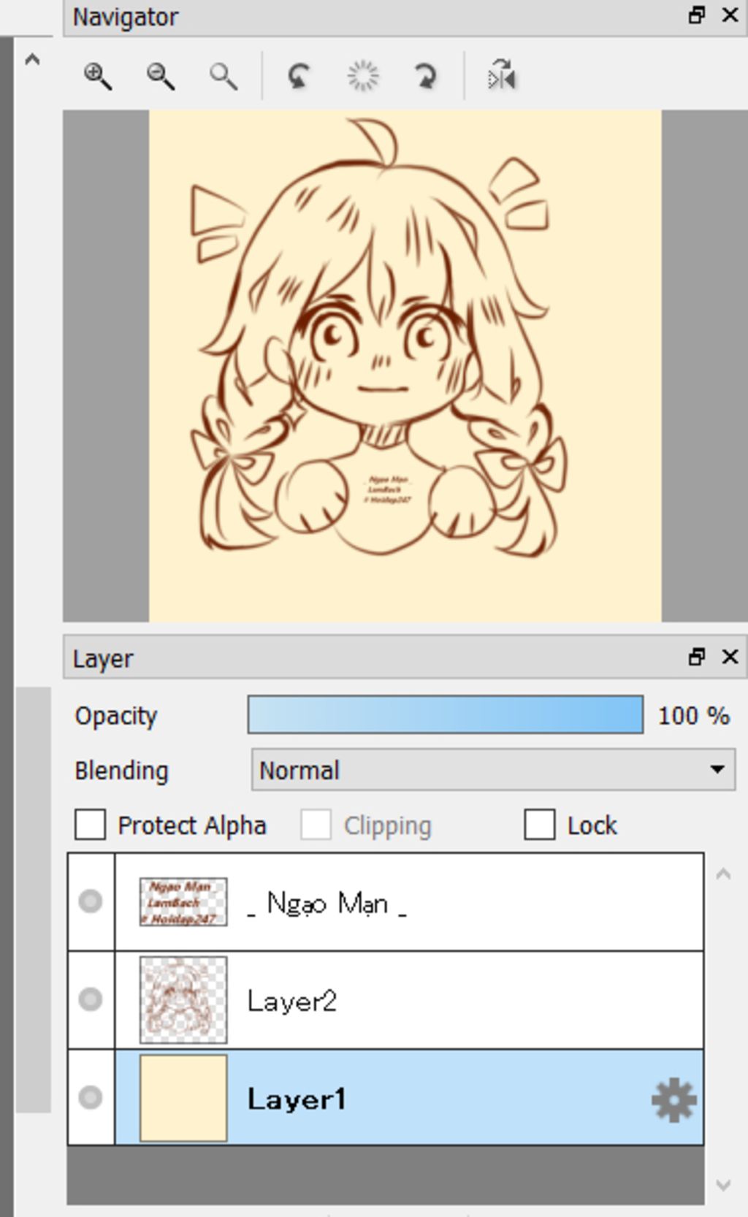The width and height of the screenshot is (748, 1217).
Task: Toggle visibility of Layer1
Action: (x=91, y=1097)
